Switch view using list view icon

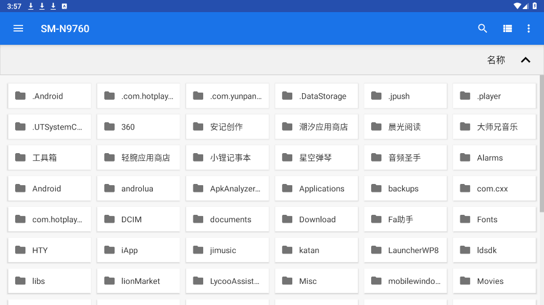coord(508,28)
